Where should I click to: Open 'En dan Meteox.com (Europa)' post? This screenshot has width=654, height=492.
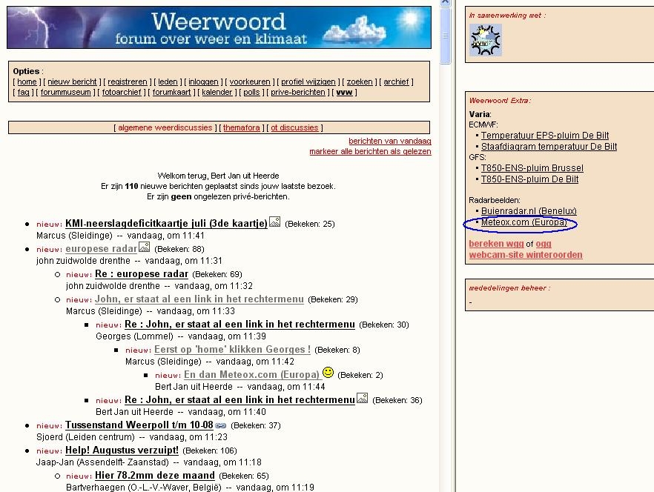coord(251,374)
